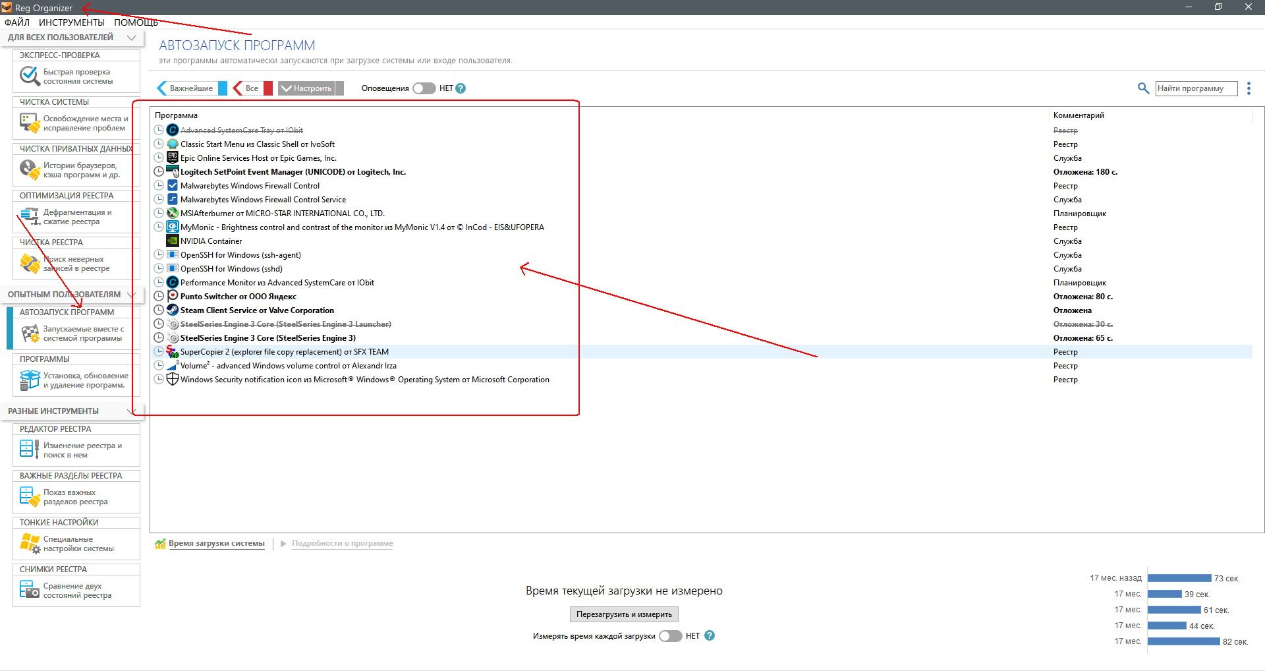1265x671 pixels.
Task: Open the ИНСТРУМЕНТЫ menu
Action: click(72, 22)
